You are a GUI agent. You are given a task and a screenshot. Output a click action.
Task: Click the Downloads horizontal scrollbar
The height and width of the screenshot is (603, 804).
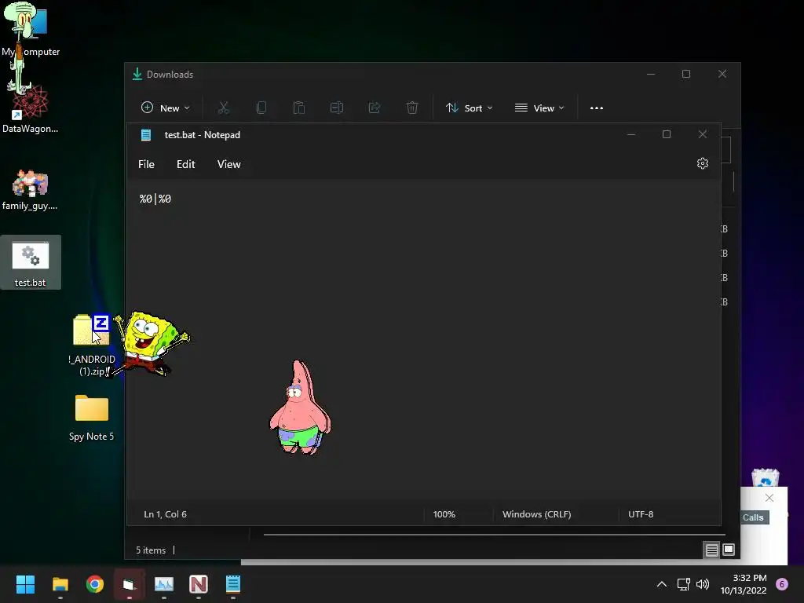[495, 534]
